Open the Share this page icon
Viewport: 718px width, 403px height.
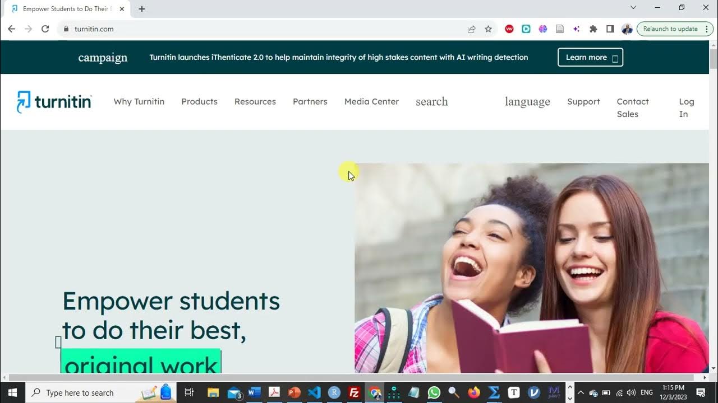click(471, 29)
